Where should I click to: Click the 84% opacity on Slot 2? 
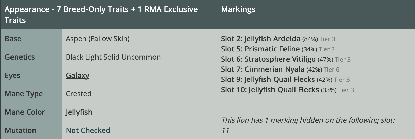tap(310, 39)
